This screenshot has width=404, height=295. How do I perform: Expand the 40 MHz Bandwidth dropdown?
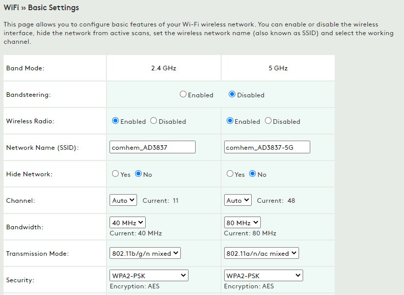click(128, 223)
